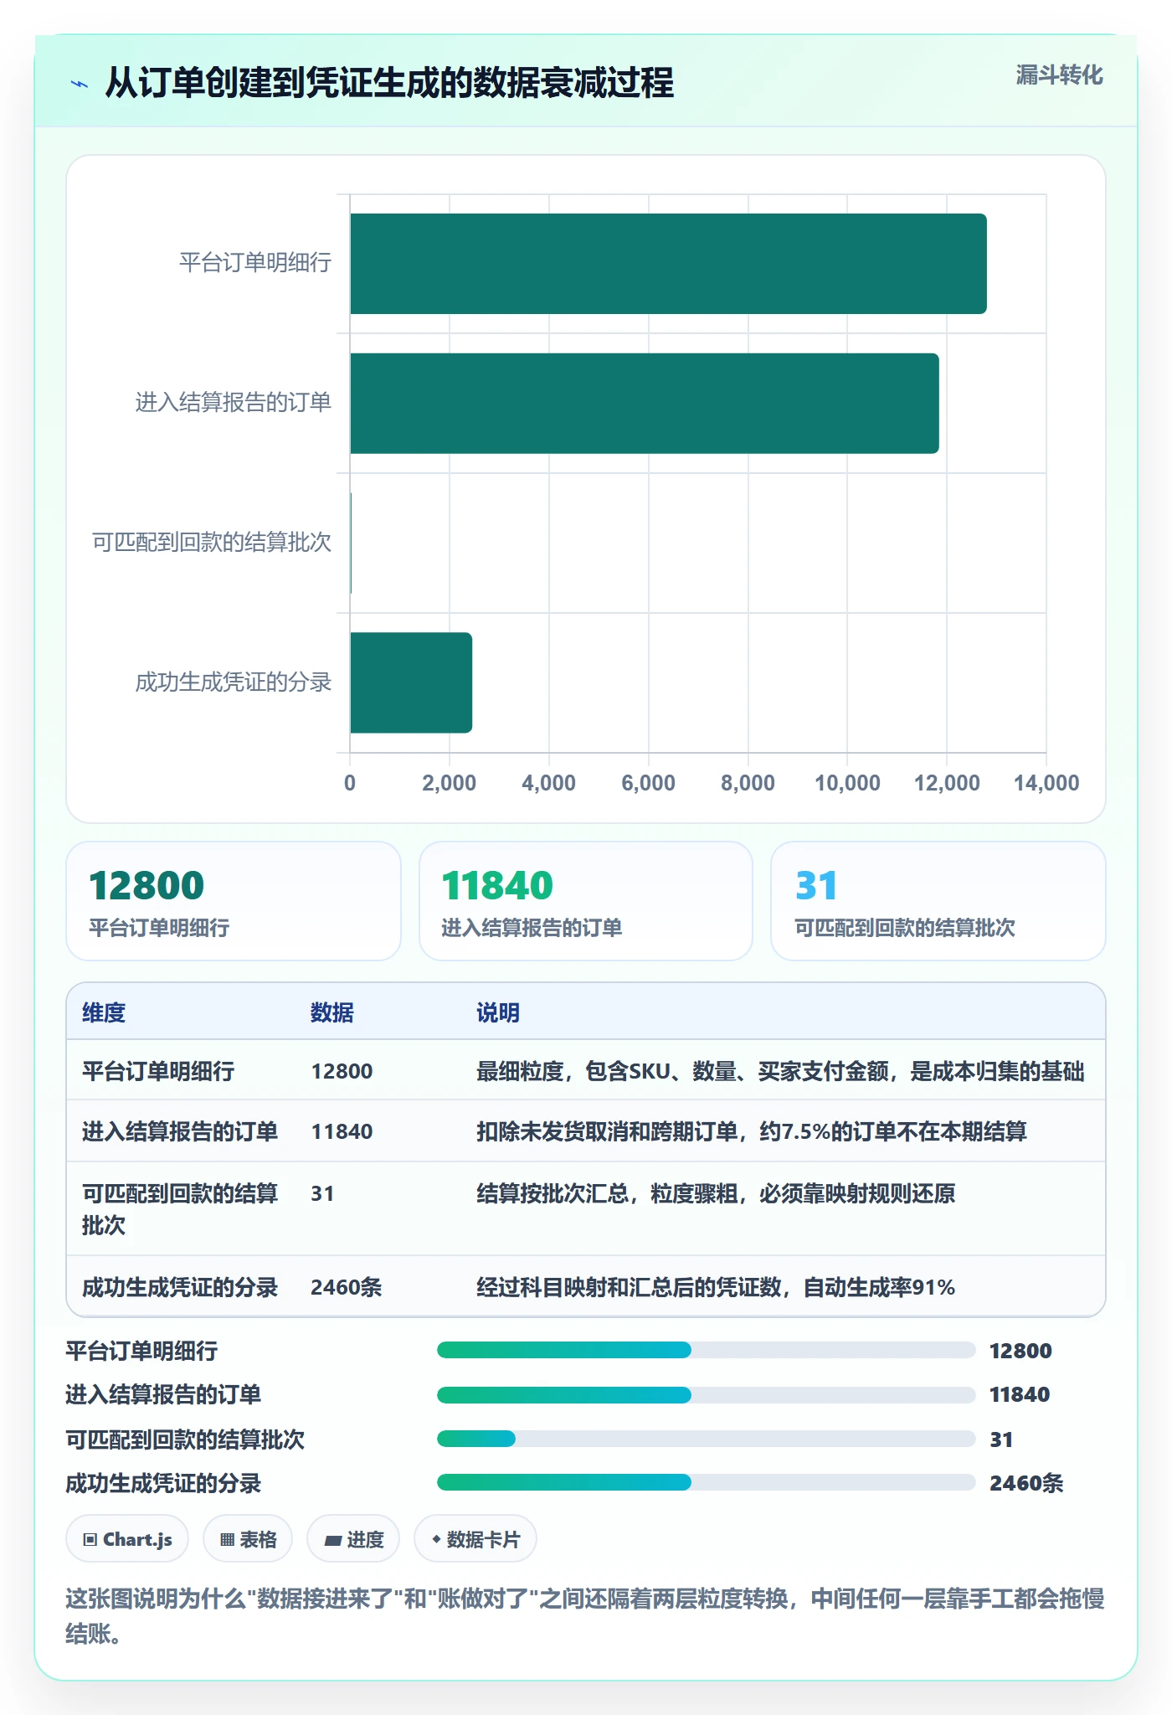Click the 31 data card

pyautogui.click(x=938, y=901)
